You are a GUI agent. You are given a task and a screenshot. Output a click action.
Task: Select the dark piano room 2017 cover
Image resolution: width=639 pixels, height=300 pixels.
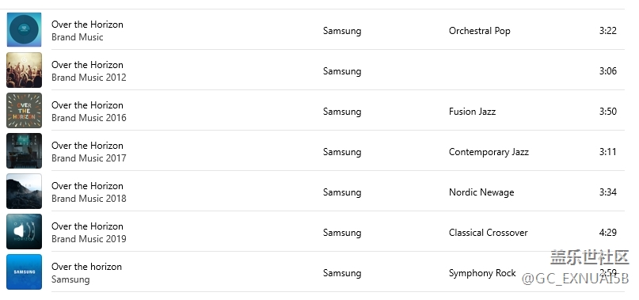pos(24,151)
